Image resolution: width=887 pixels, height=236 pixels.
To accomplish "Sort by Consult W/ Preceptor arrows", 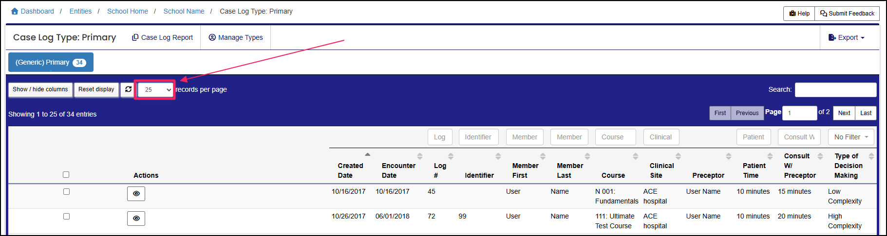I will (820, 156).
